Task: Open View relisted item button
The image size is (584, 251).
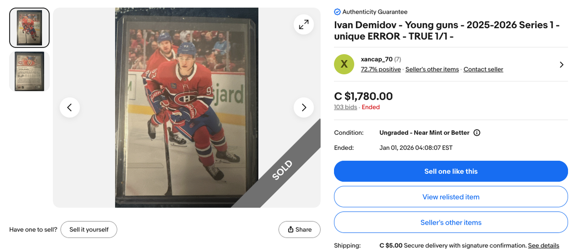Action: coord(451,197)
